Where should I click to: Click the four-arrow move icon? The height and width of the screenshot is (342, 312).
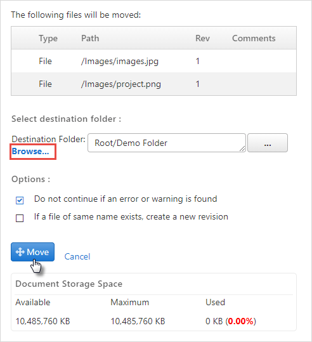coord(20,252)
